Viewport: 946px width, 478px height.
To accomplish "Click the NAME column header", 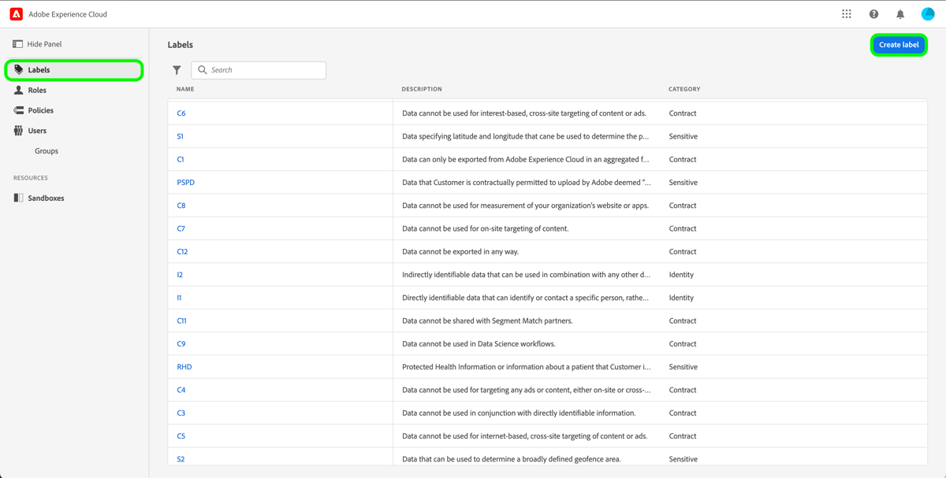I will (x=184, y=89).
